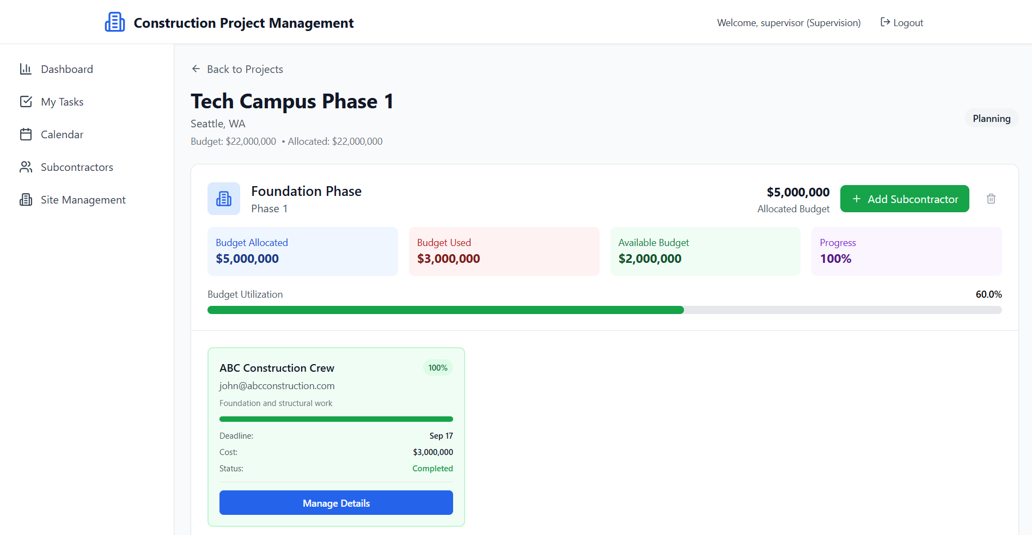Go to My Tasks page
The width and height of the screenshot is (1032, 535).
tap(62, 102)
